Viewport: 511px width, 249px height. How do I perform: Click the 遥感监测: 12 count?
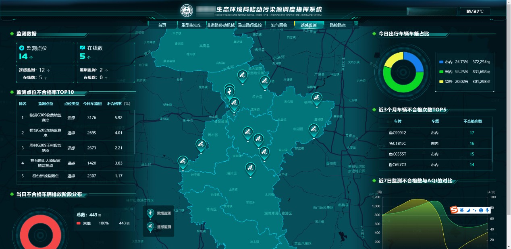tap(35, 70)
